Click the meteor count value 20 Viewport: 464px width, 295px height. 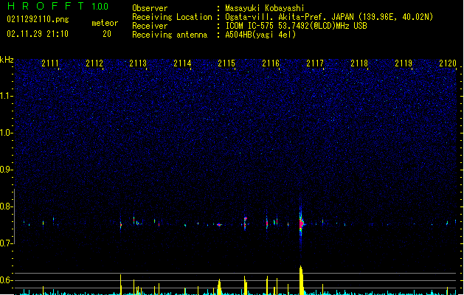click(107, 34)
